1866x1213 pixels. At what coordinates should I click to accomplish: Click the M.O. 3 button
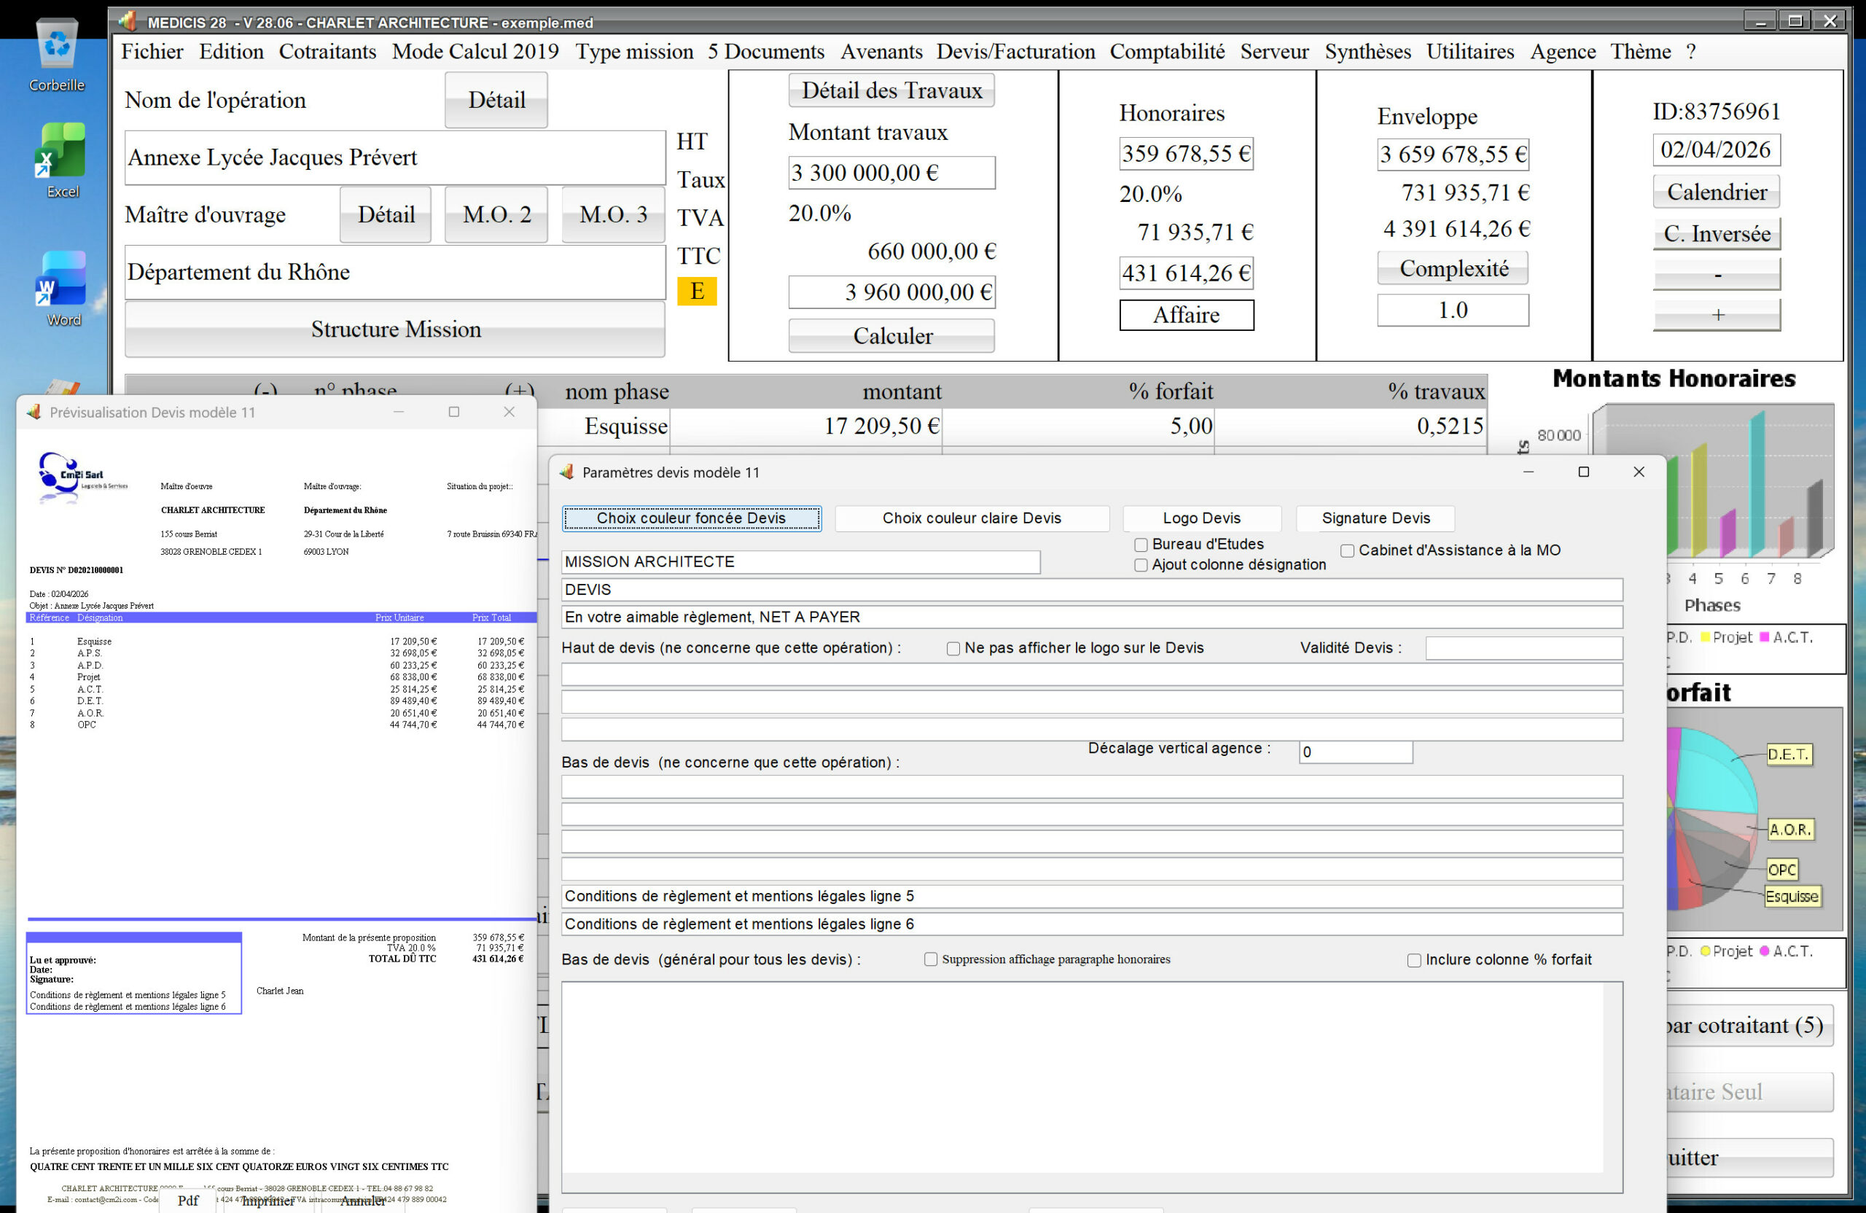(x=613, y=214)
